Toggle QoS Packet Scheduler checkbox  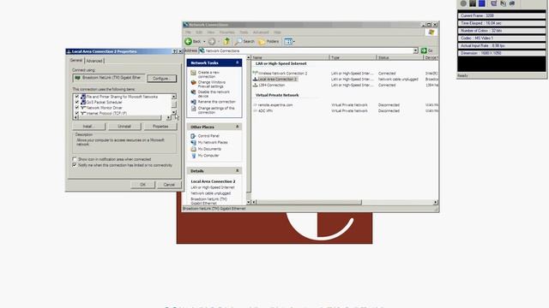[x=77, y=102]
